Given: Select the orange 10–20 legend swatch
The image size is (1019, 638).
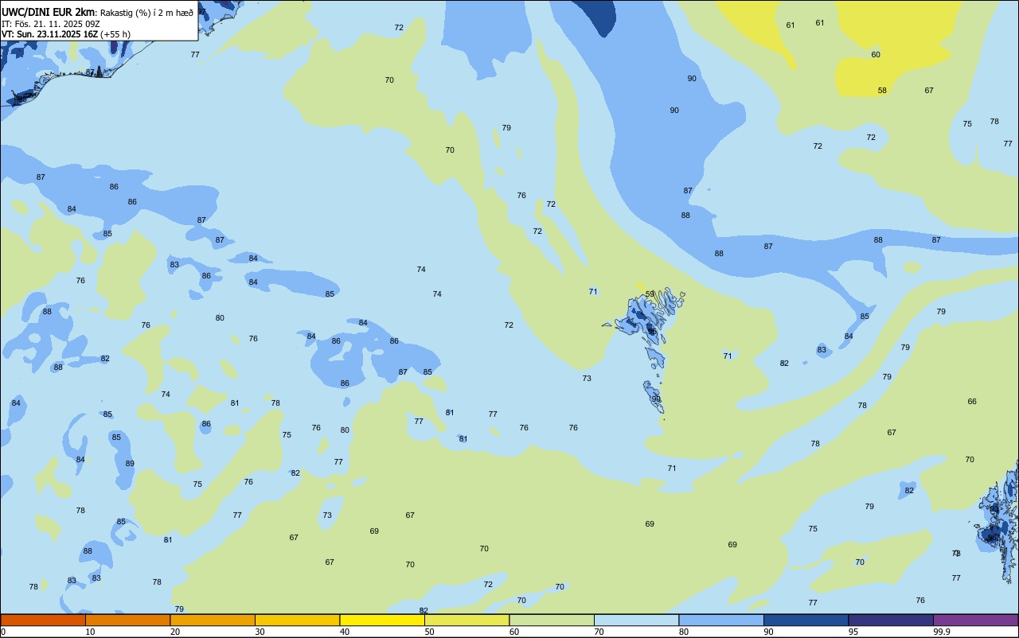Looking at the screenshot, I should pyautogui.click(x=128, y=620).
